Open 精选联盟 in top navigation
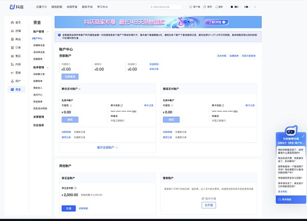Viewport: 307px width, 221px height. point(57,7)
